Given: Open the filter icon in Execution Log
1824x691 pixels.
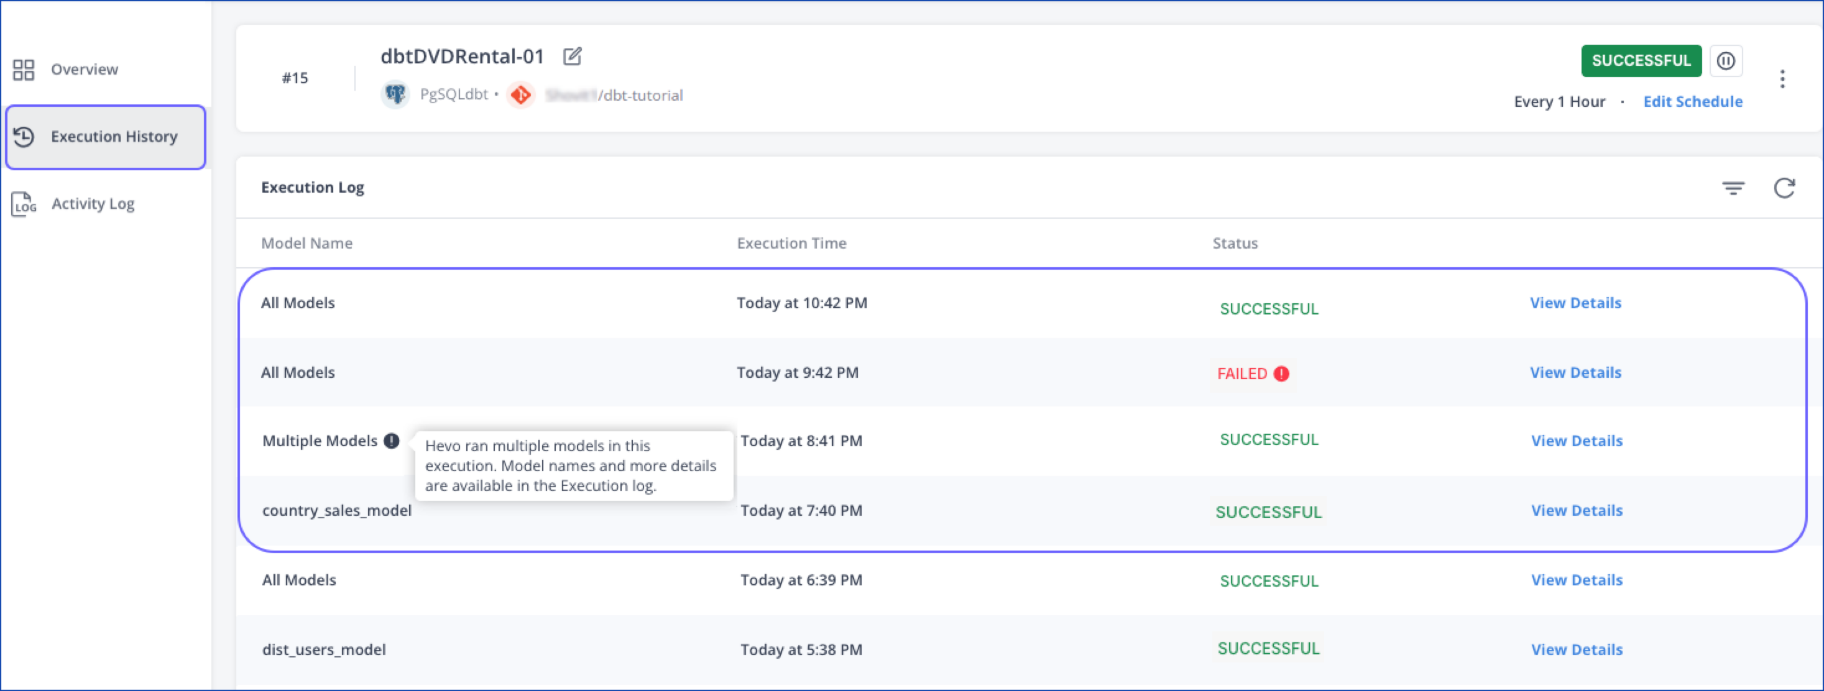Looking at the screenshot, I should click(x=1733, y=187).
